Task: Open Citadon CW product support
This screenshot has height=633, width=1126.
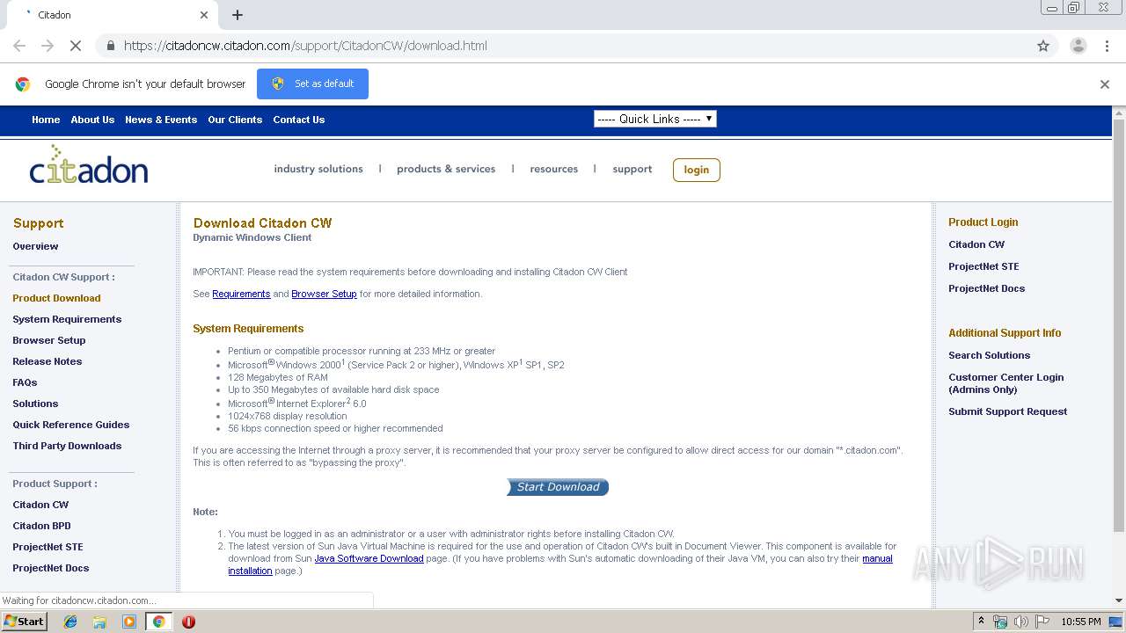Action: [x=40, y=505]
